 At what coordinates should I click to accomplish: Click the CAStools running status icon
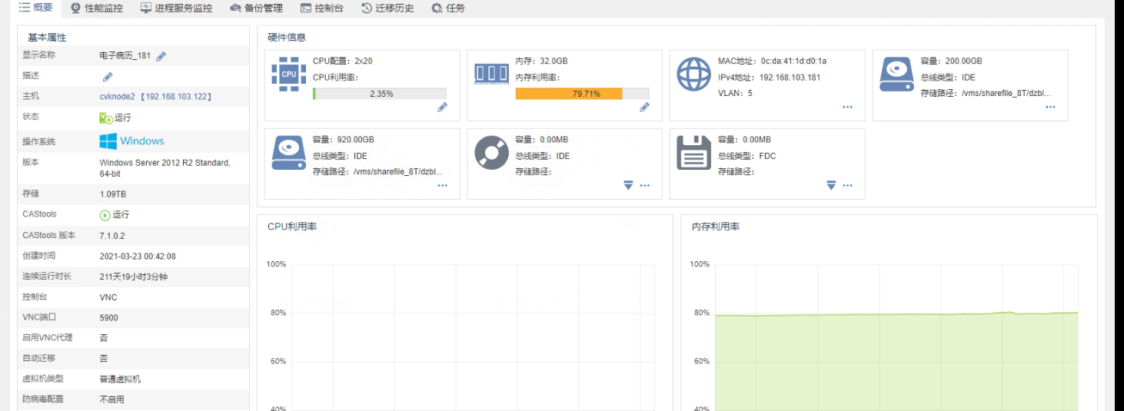point(105,215)
